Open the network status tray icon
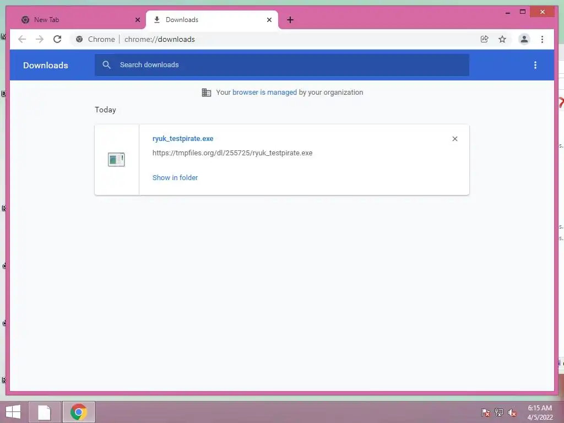The image size is (564, 423). 499,412
